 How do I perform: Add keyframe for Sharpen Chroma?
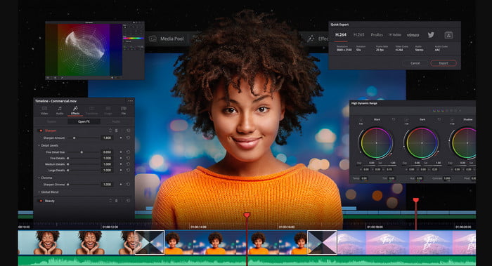coord(121,185)
